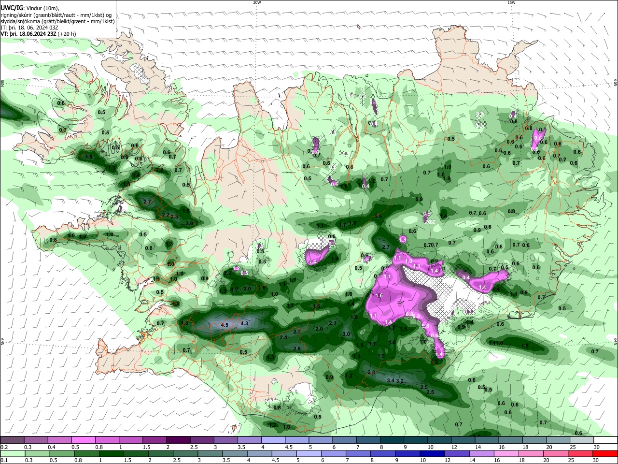Viewport: 618px width, 464px height.
Task: Select lower legend's pink swatch starting at 16
Action: [x=507, y=453]
